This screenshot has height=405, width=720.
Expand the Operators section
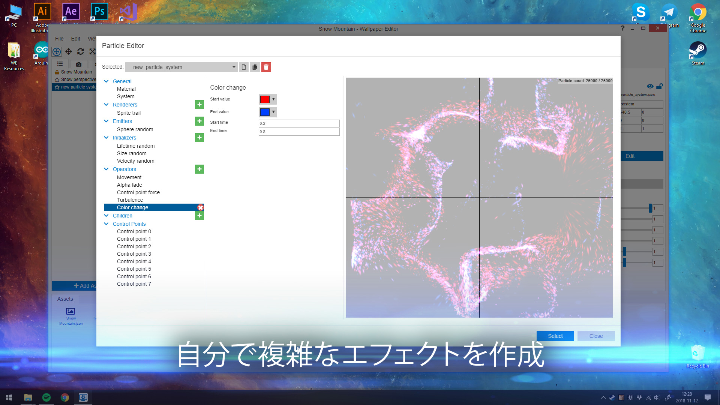(106, 169)
